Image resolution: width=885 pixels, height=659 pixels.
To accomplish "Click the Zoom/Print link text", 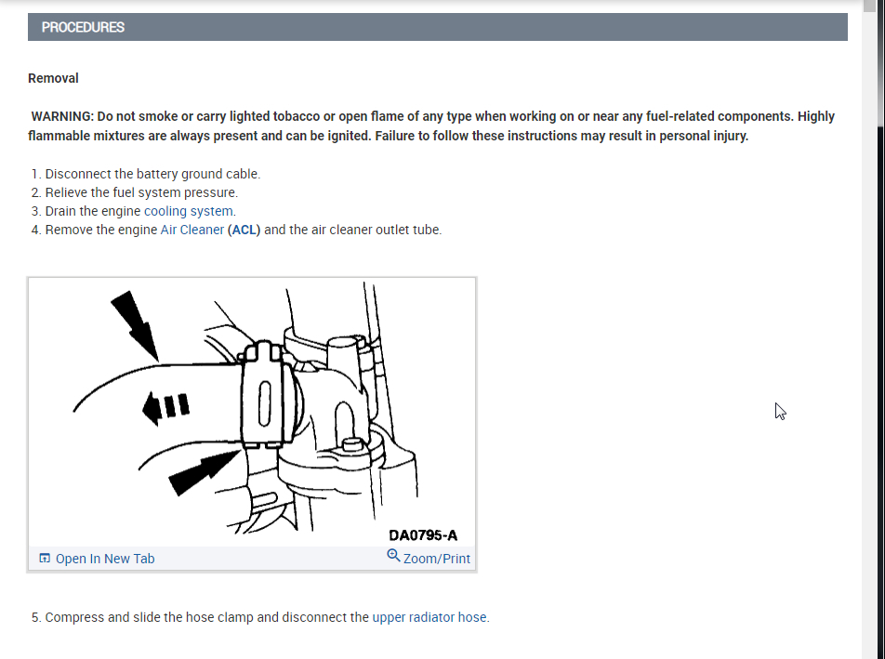I will pos(436,559).
